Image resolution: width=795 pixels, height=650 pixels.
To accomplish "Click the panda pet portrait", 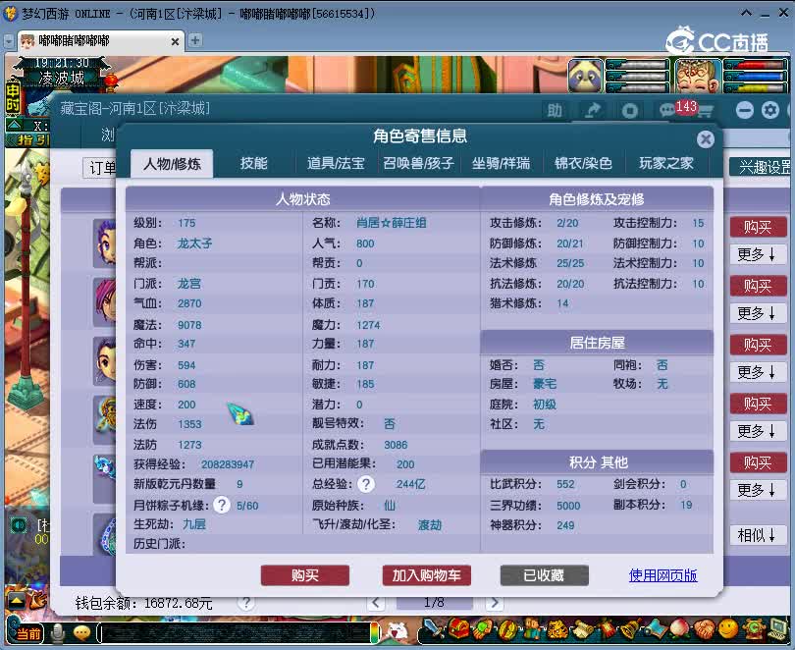I will tap(586, 76).
